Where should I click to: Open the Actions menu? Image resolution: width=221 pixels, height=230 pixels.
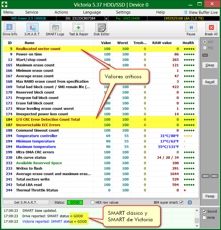(61, 12)
